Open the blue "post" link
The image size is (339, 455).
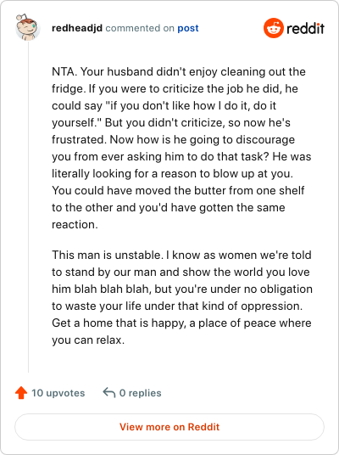coord(188,28)
